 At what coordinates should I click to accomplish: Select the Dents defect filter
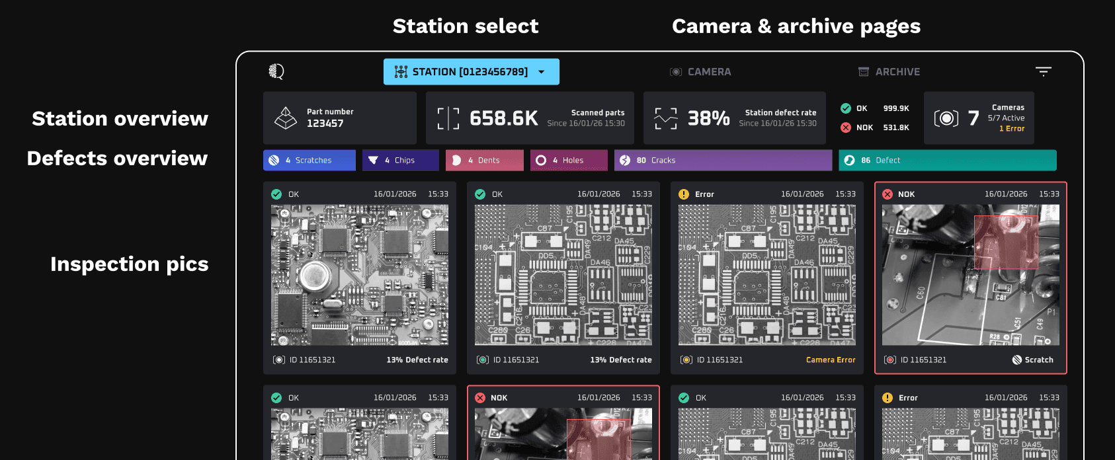click(485, 160)
